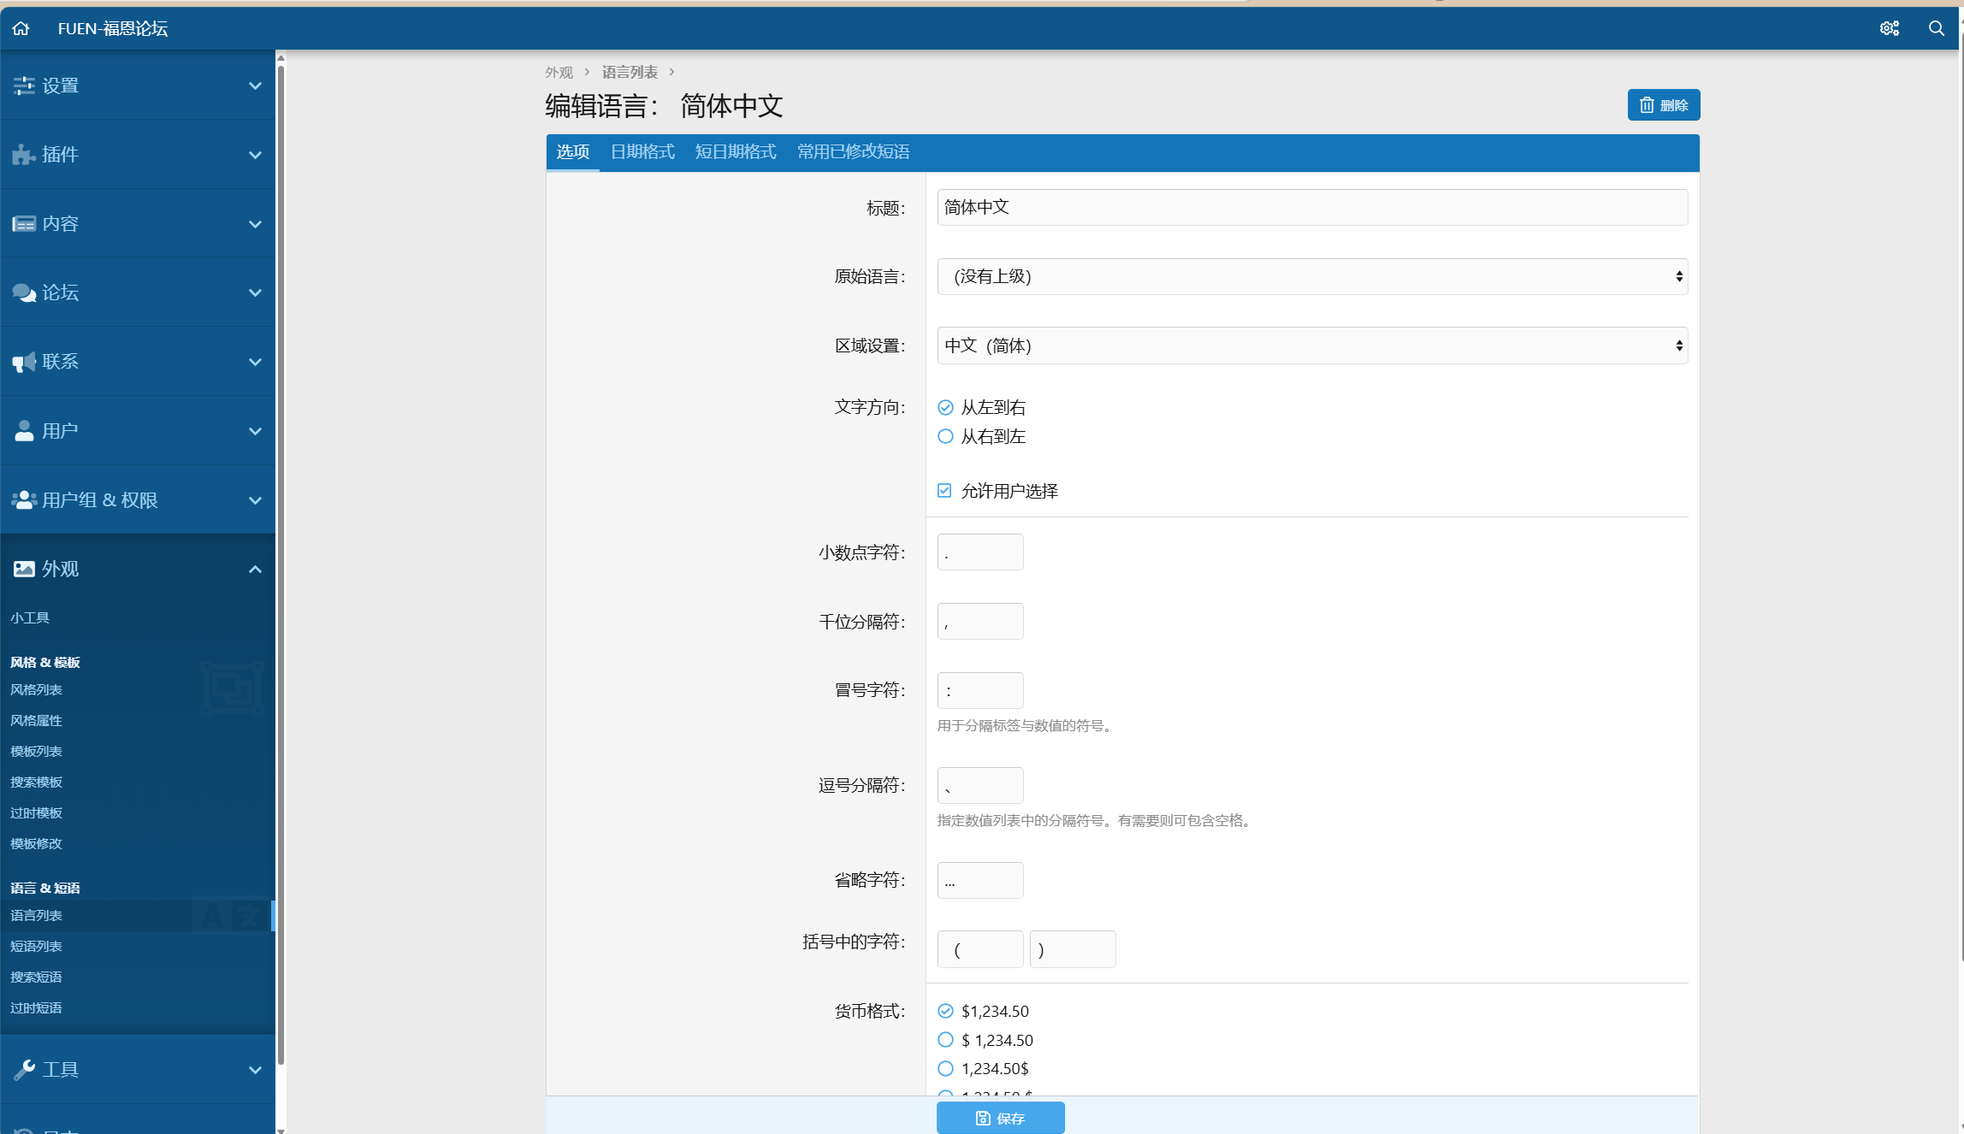This screenshot has width=1964, height=1134.
Task: Click the megaphone 联系 icon
Action: coord(24,362)
